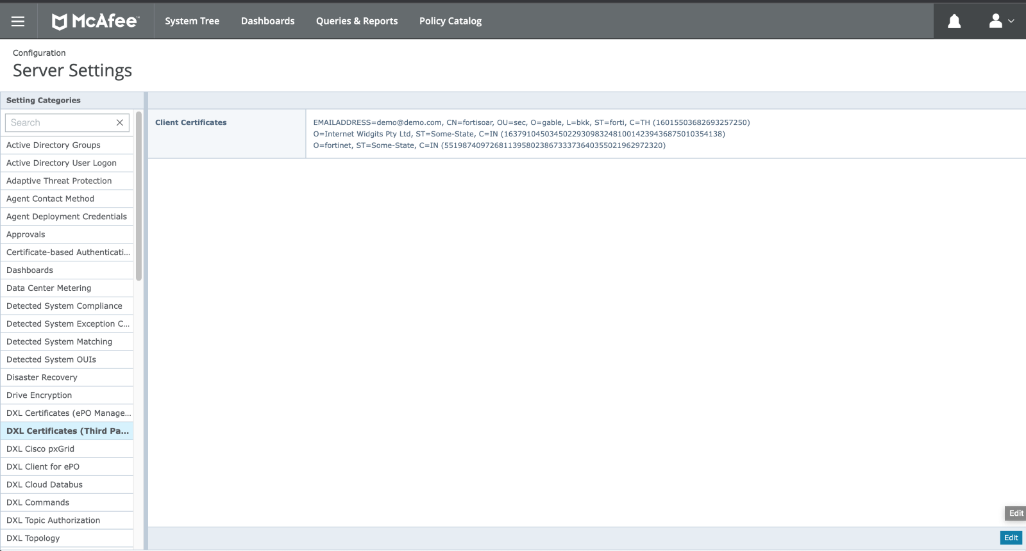Open the notifications bell
The image size is (1026, 551).
pyautogui.click(x=954, y=21)
